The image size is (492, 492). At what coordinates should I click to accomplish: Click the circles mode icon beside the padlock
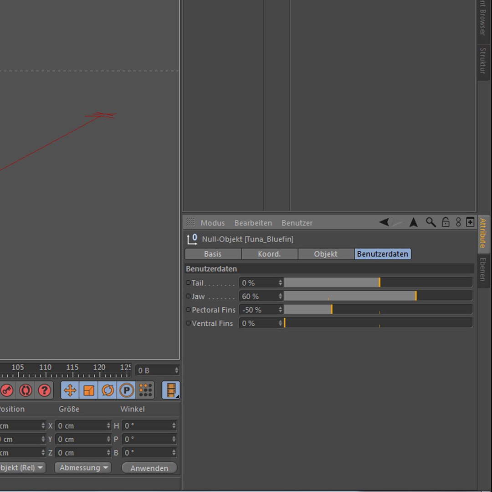(458, 222)
